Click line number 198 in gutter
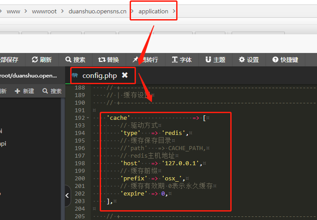 pos(80,163)
